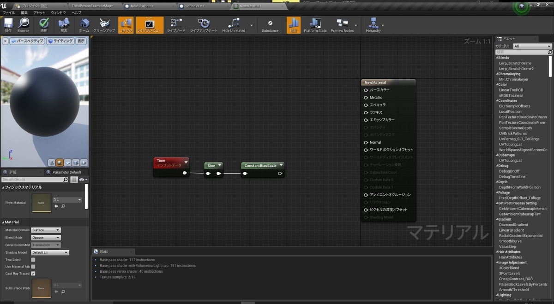The width and height of the screenshot is (554, 304).
Task: Open Material Domain Surface dropdown
Action: 46,230
